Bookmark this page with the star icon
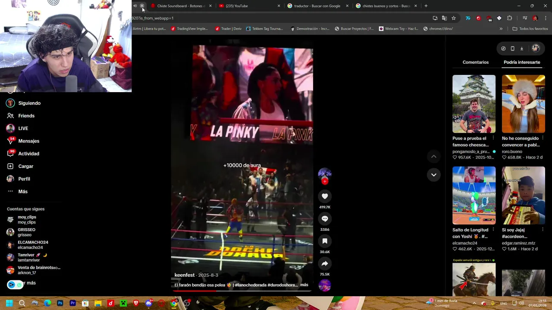552x310 pixels. pyautogui.click(x=454, y=18)
